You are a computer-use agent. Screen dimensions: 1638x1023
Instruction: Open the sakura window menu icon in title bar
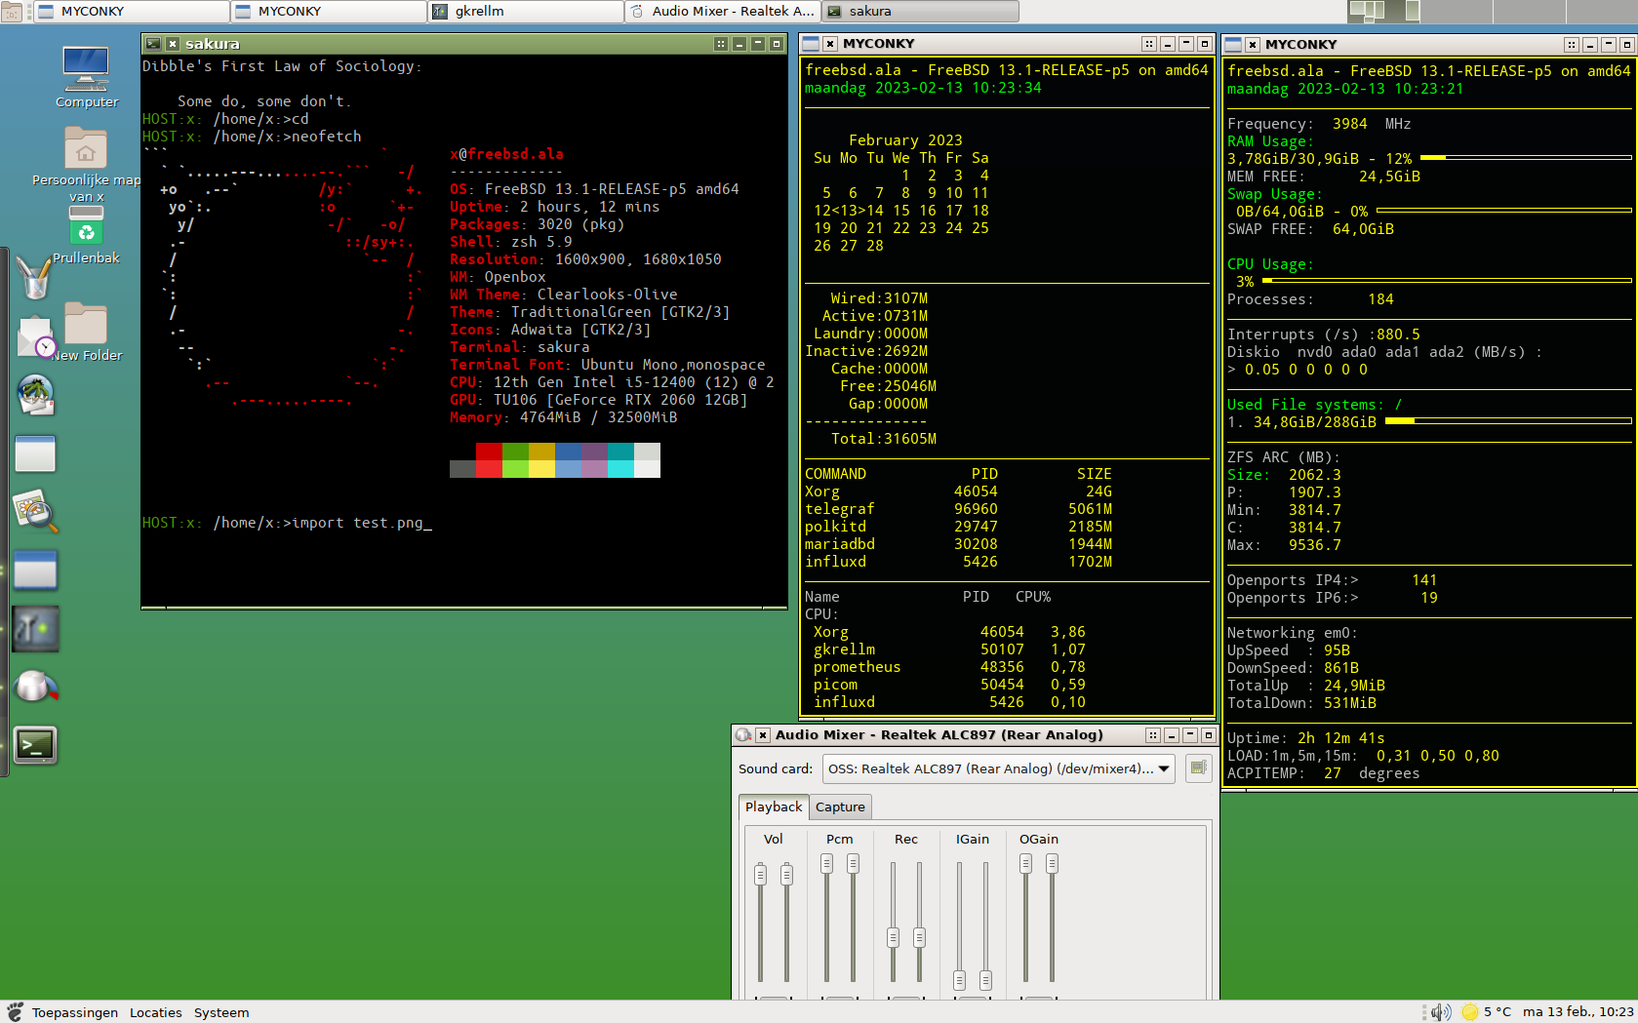coord(153,44)
